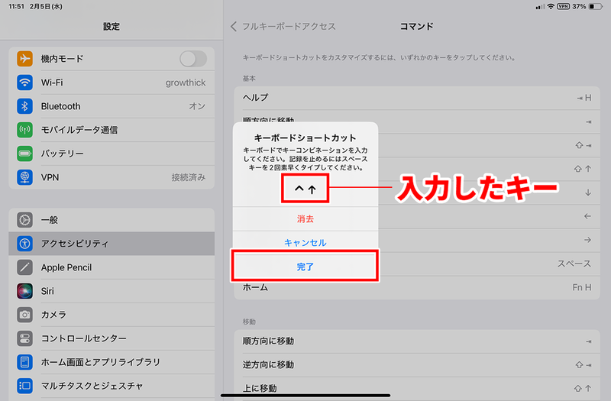Tap the Apple Pencil icon
Viewport: 611px width, 401px height.
point(24,267)
